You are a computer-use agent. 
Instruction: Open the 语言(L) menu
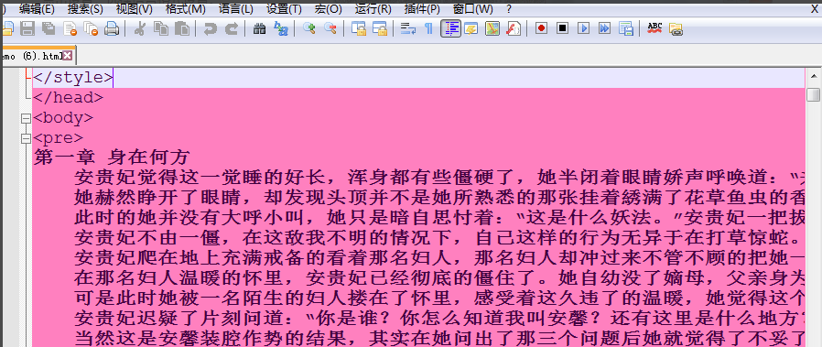coord(235,9)
